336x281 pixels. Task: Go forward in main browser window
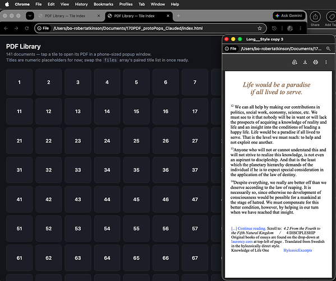coord(16,28)
